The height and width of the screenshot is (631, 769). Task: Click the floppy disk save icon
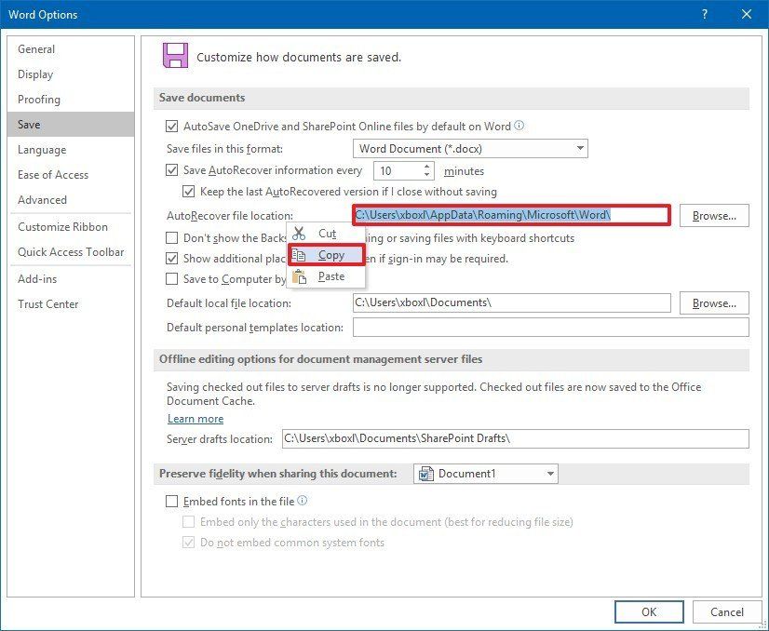176,55
